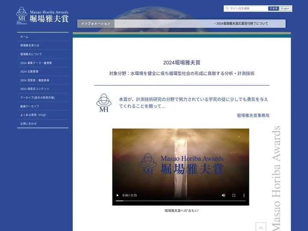This screenshot has height=231, width=308.
Task: Open the 2024堀場雅夫賞応募受付終了について notice
Action: (x=241, y=24)
